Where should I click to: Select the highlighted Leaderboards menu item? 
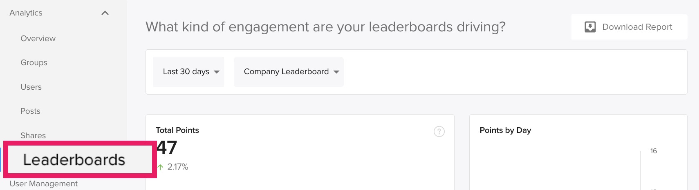[74, 159]
